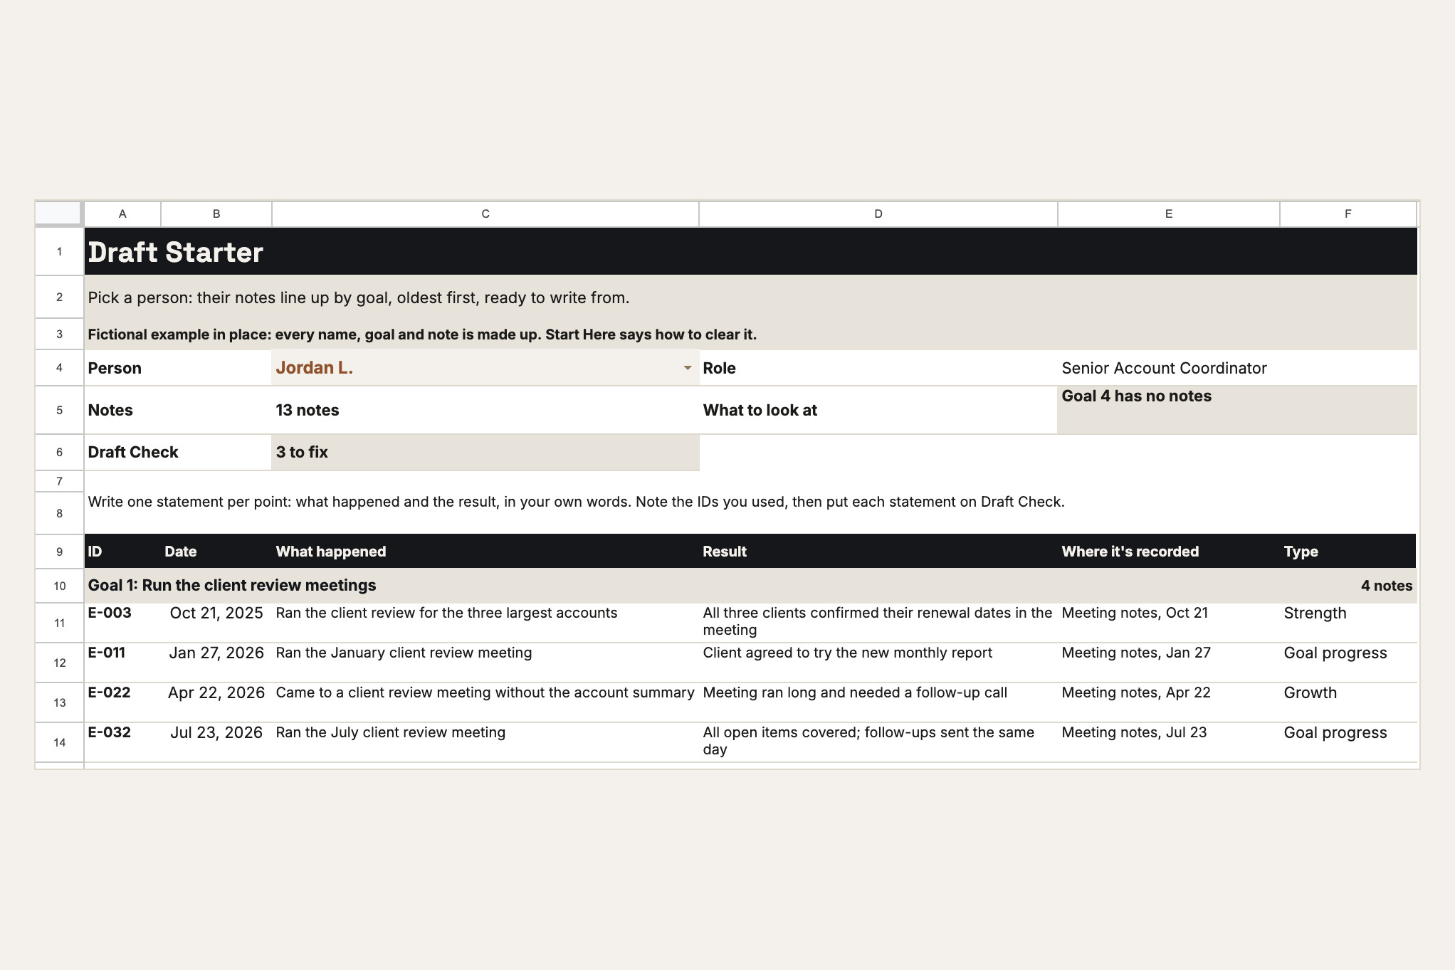The width and height of the screenshot is (1455, 970).
Task: Click 'Meeting notes, Oct 21' cell
Action: (x=1169, y=623)
